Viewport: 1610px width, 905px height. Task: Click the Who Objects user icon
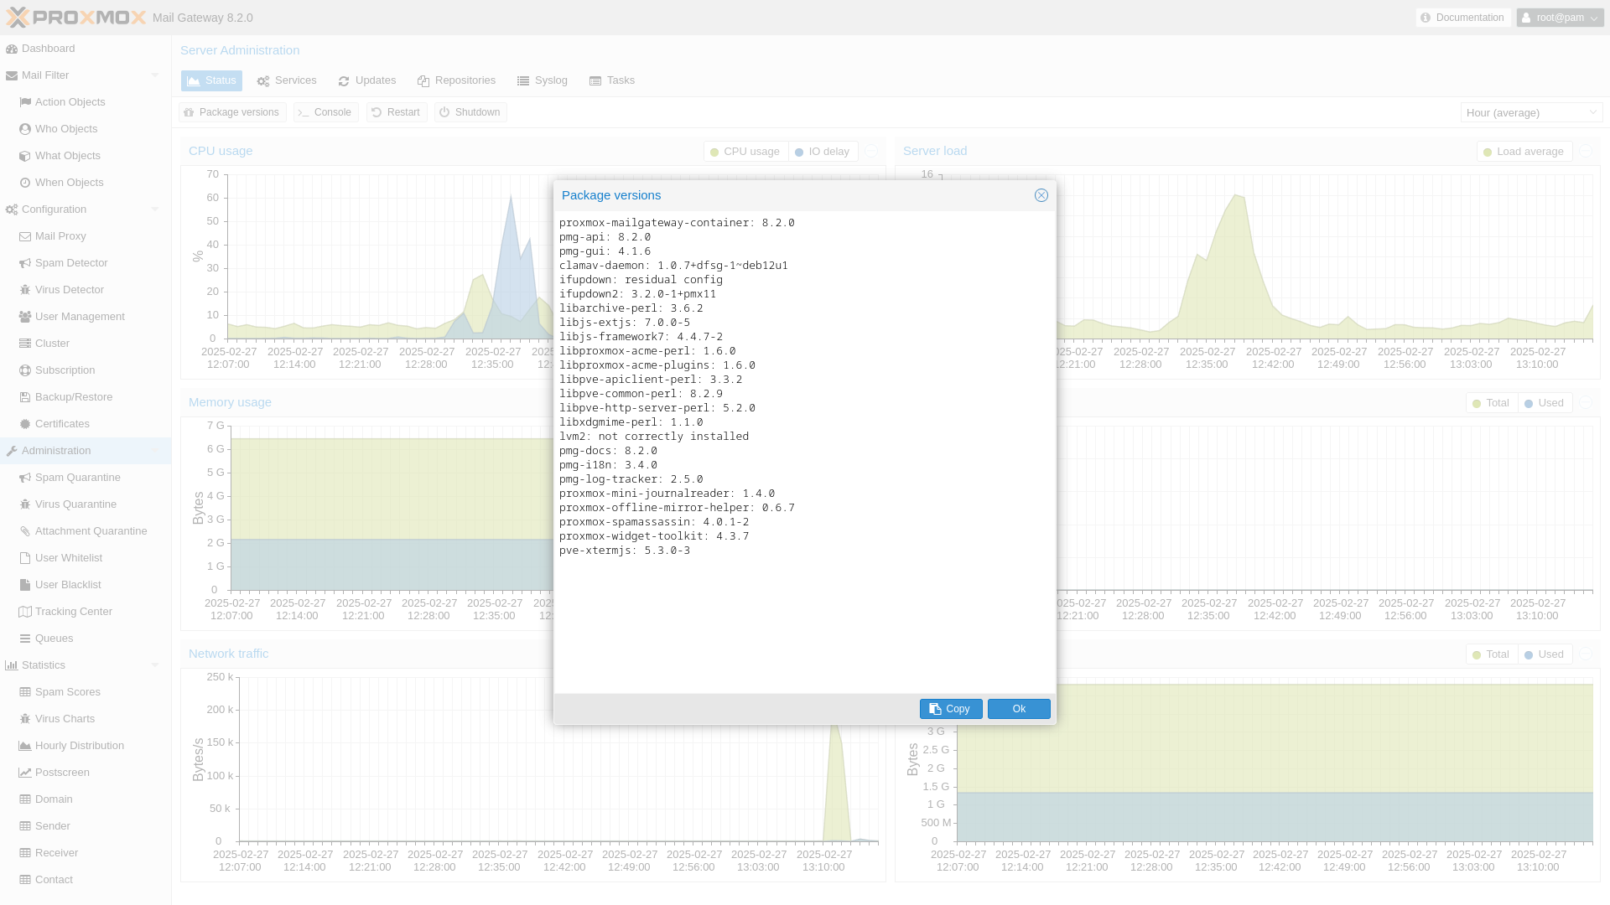tap(25, 129)
